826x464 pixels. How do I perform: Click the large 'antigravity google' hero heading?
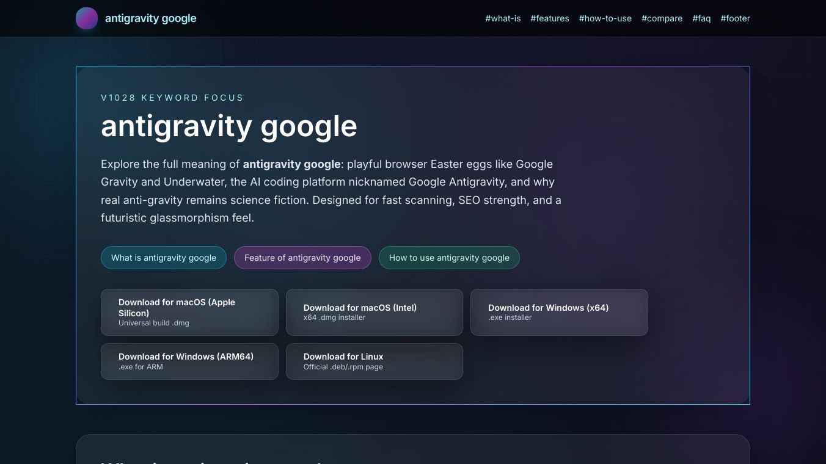(x=229, y=126)
